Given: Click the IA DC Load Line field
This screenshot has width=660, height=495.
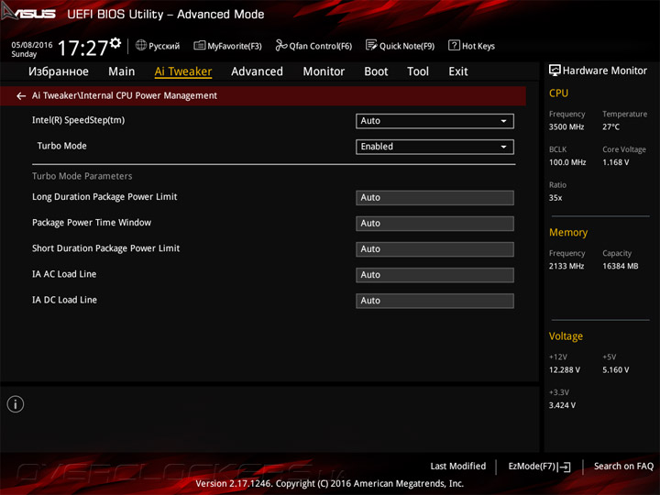Looking at the screenshot, I should (x=434, y=301).
